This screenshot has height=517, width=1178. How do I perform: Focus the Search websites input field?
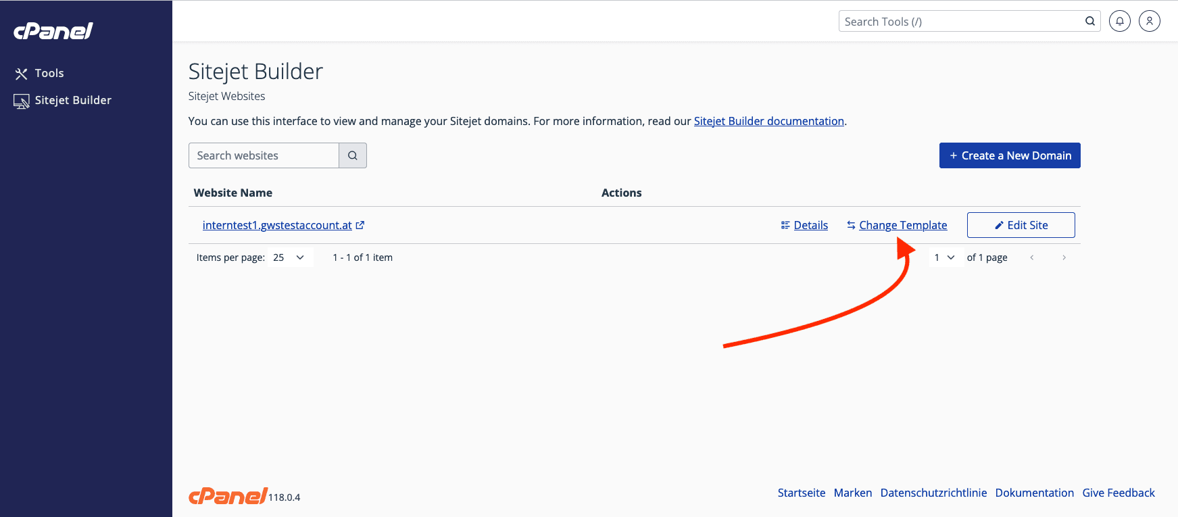point(264,155)
